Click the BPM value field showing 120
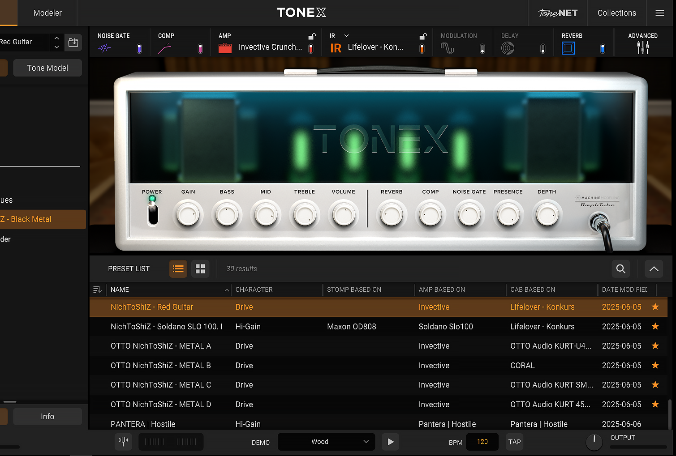This screenshot has height=456, width=676. (x=482, y=442)
